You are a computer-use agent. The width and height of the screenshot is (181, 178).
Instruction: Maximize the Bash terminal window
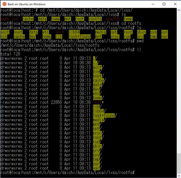164,4
